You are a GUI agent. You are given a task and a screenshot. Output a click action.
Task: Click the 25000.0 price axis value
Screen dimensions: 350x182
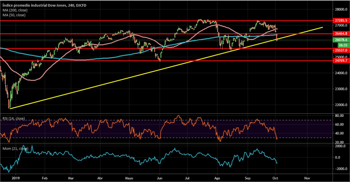tap(341, 57)
